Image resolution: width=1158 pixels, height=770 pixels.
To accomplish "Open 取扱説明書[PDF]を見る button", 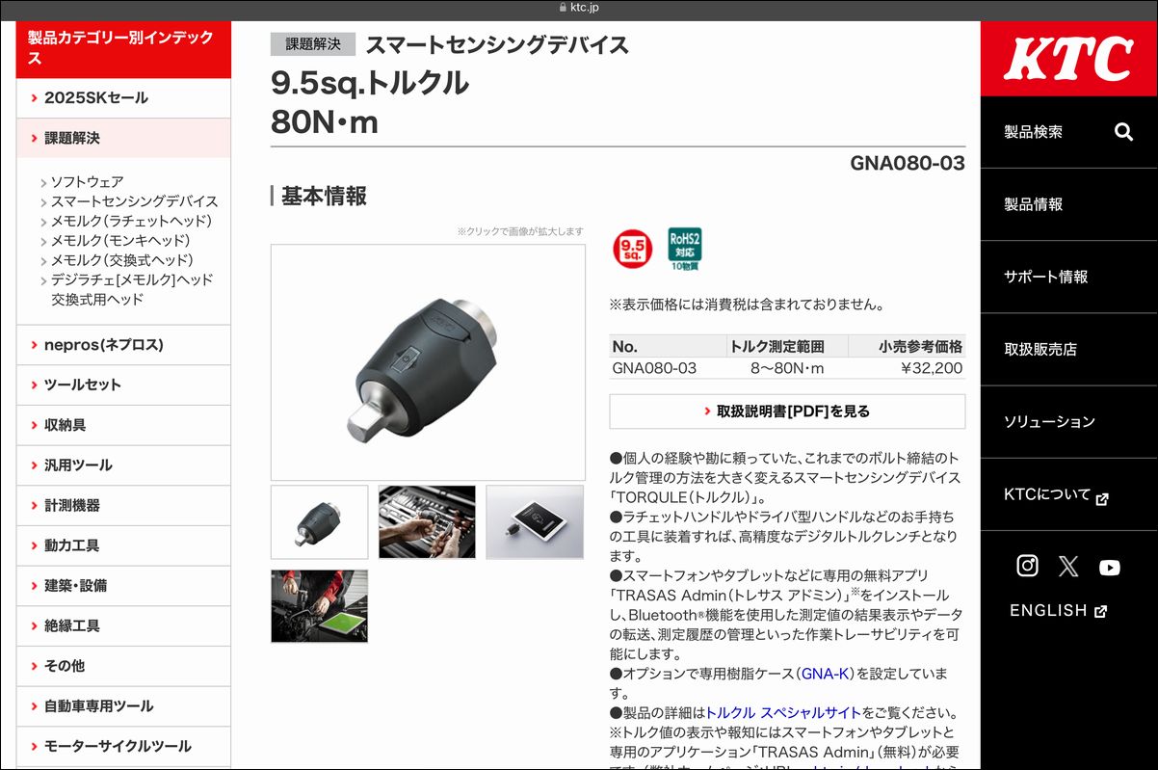I will (787, 412).
